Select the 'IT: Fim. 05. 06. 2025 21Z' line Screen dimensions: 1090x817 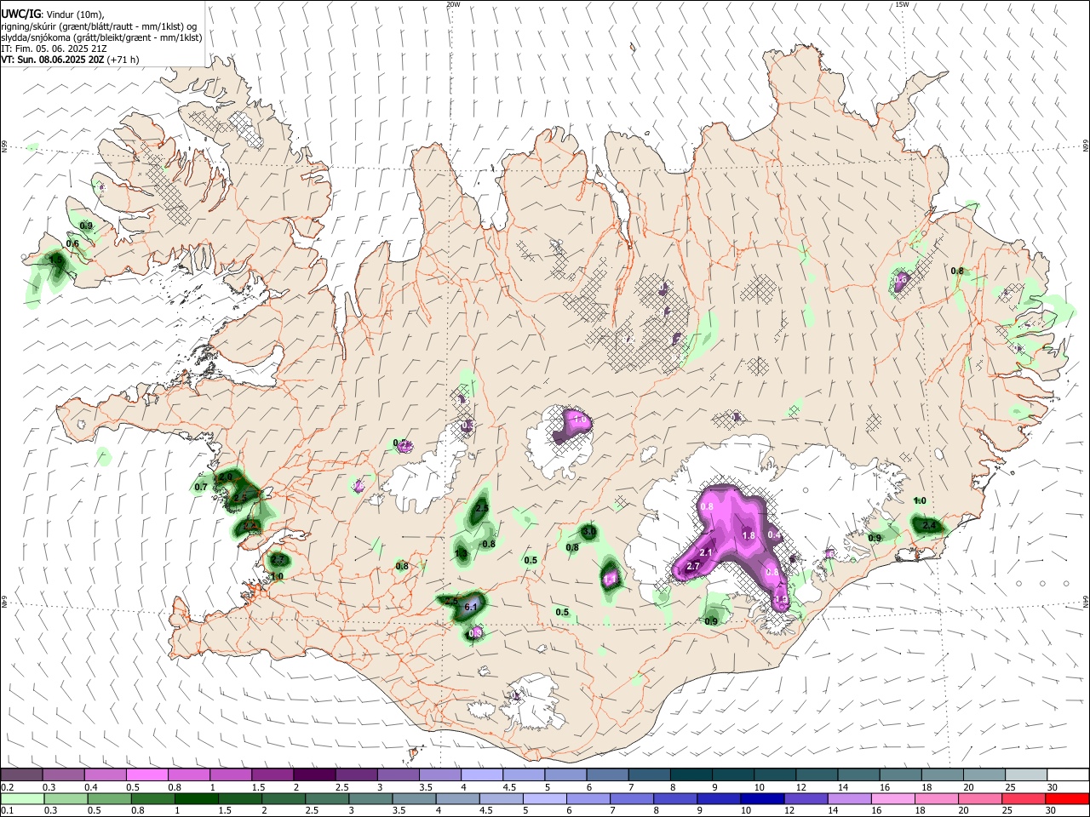point(54,48)
